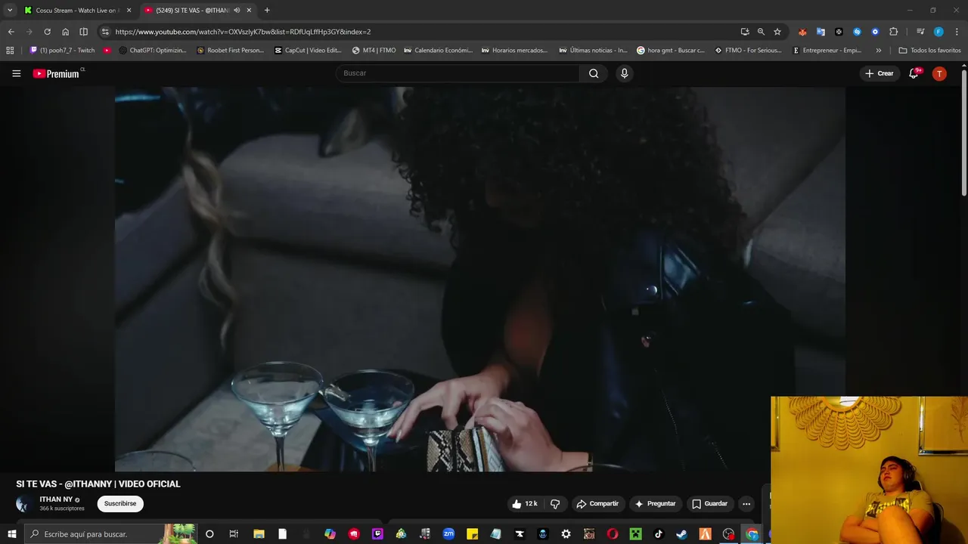Image resolution: width=968 pixels, height=544 pixels.
Task: Open media controls music-note icon
Action: 920,32
